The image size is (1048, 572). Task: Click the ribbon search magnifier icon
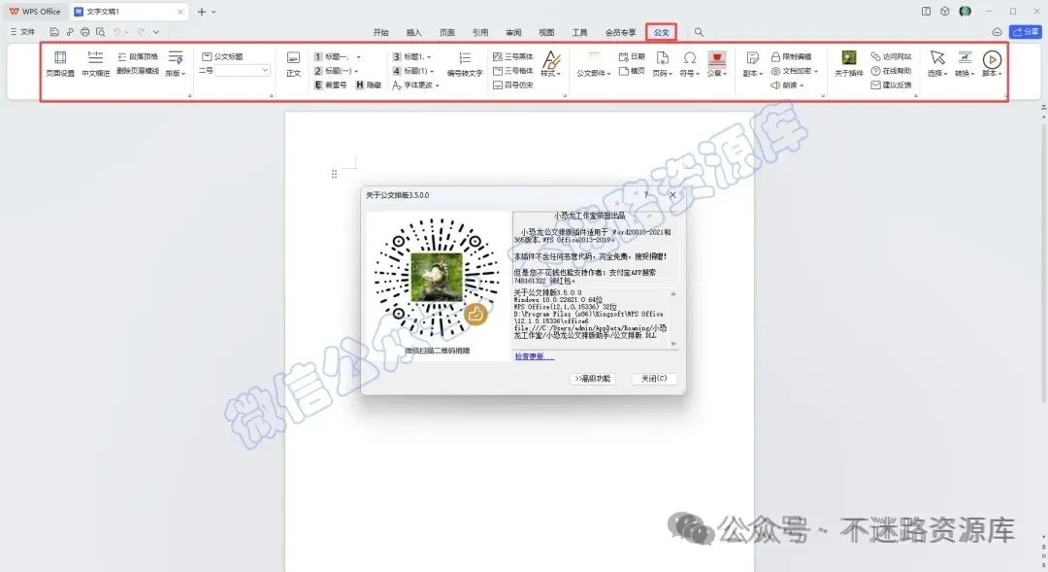coord(699,32)
